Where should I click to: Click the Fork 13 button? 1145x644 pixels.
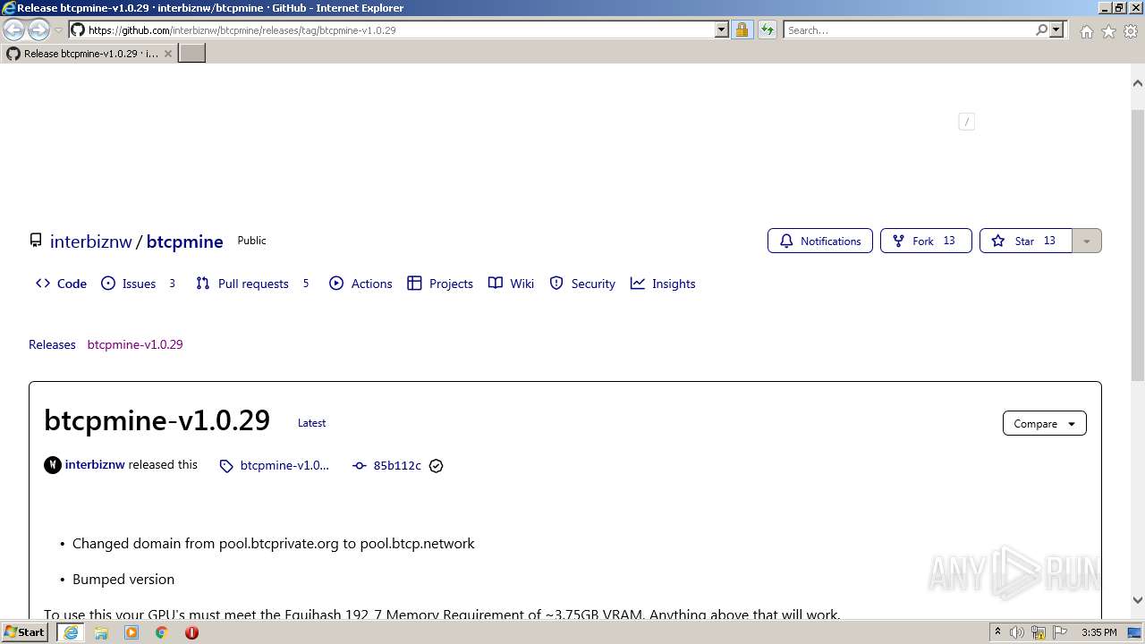926,241
